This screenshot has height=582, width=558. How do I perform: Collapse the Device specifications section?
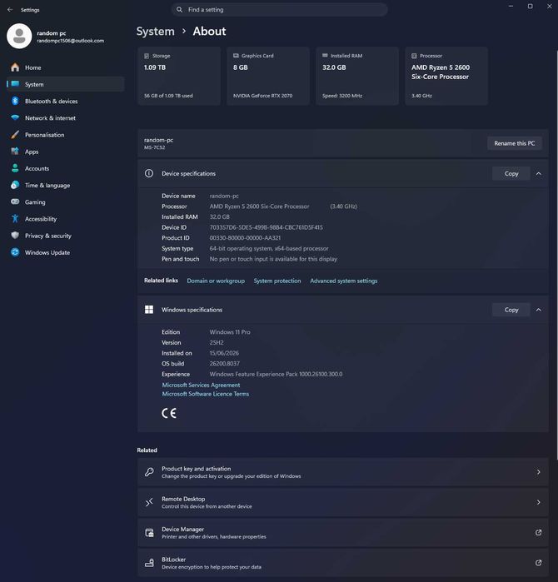pyautogui.click(x=539, y=173)
